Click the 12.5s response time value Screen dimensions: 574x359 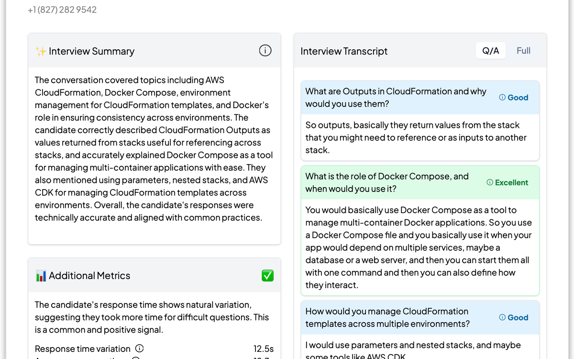coord(264,348)
